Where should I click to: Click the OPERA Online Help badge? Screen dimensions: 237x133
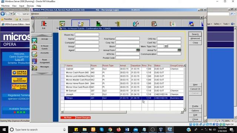tap(20, 73)
